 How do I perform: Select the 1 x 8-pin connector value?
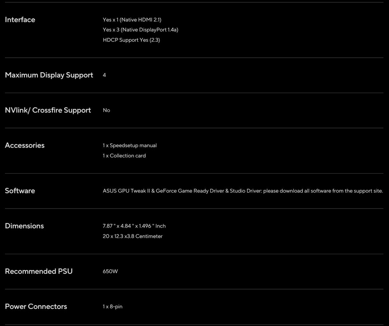112,307
